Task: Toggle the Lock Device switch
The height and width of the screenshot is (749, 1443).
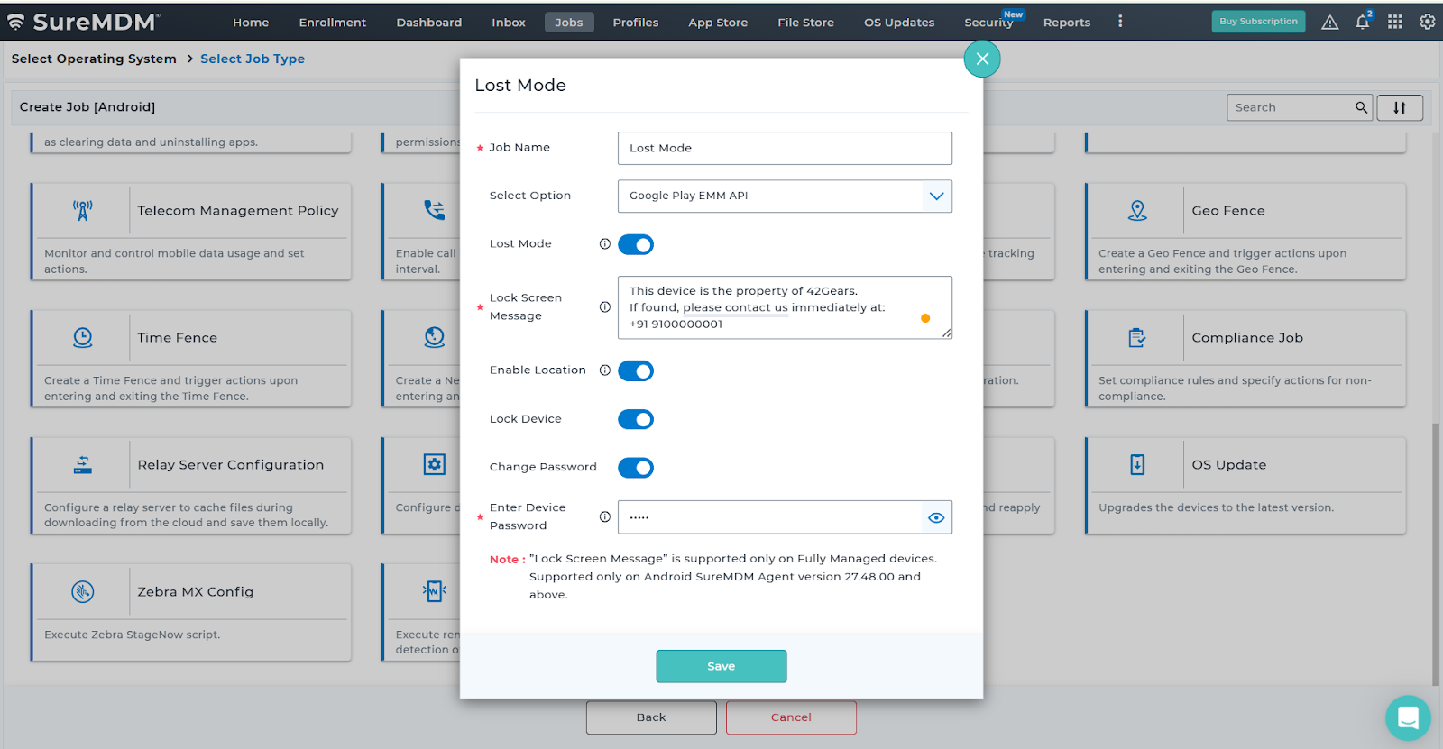Action: point(636,420)
